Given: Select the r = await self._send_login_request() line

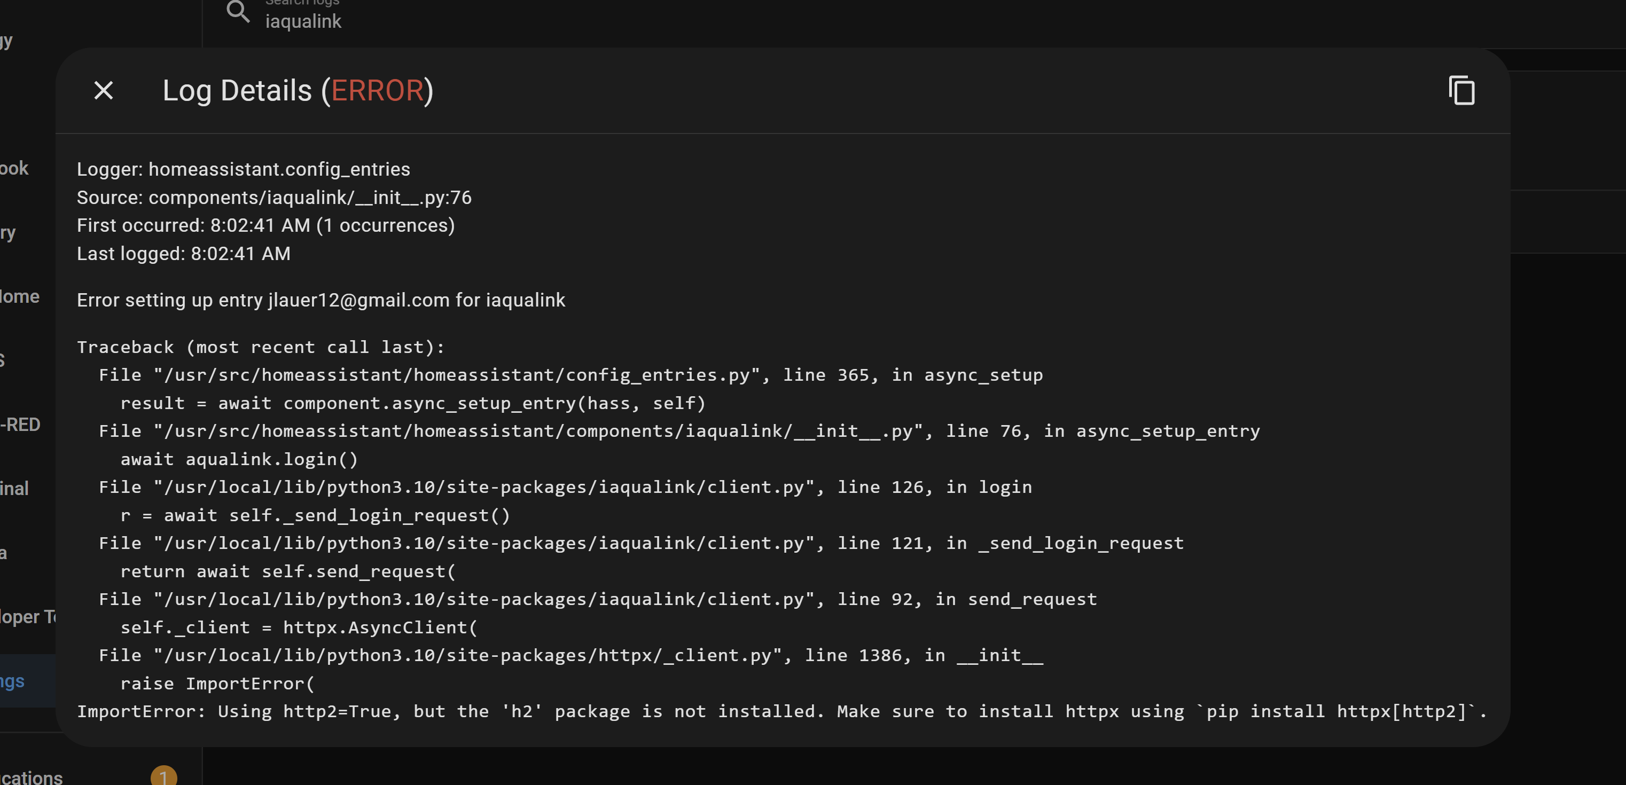Looking at the screenshot, I should pyautogui.click(x=315, y=515).
